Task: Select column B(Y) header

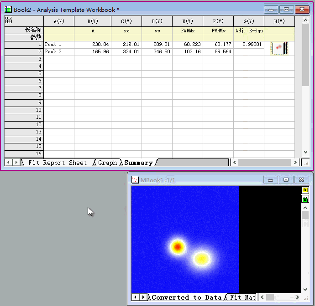Action: [92, 21]
